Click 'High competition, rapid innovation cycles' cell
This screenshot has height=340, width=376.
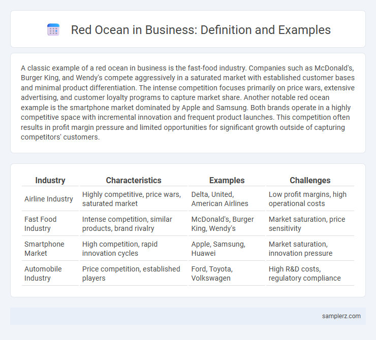click(134, 249)
